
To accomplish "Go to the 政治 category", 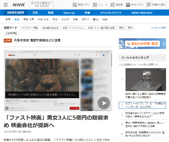I will click(x=55, y=20).
